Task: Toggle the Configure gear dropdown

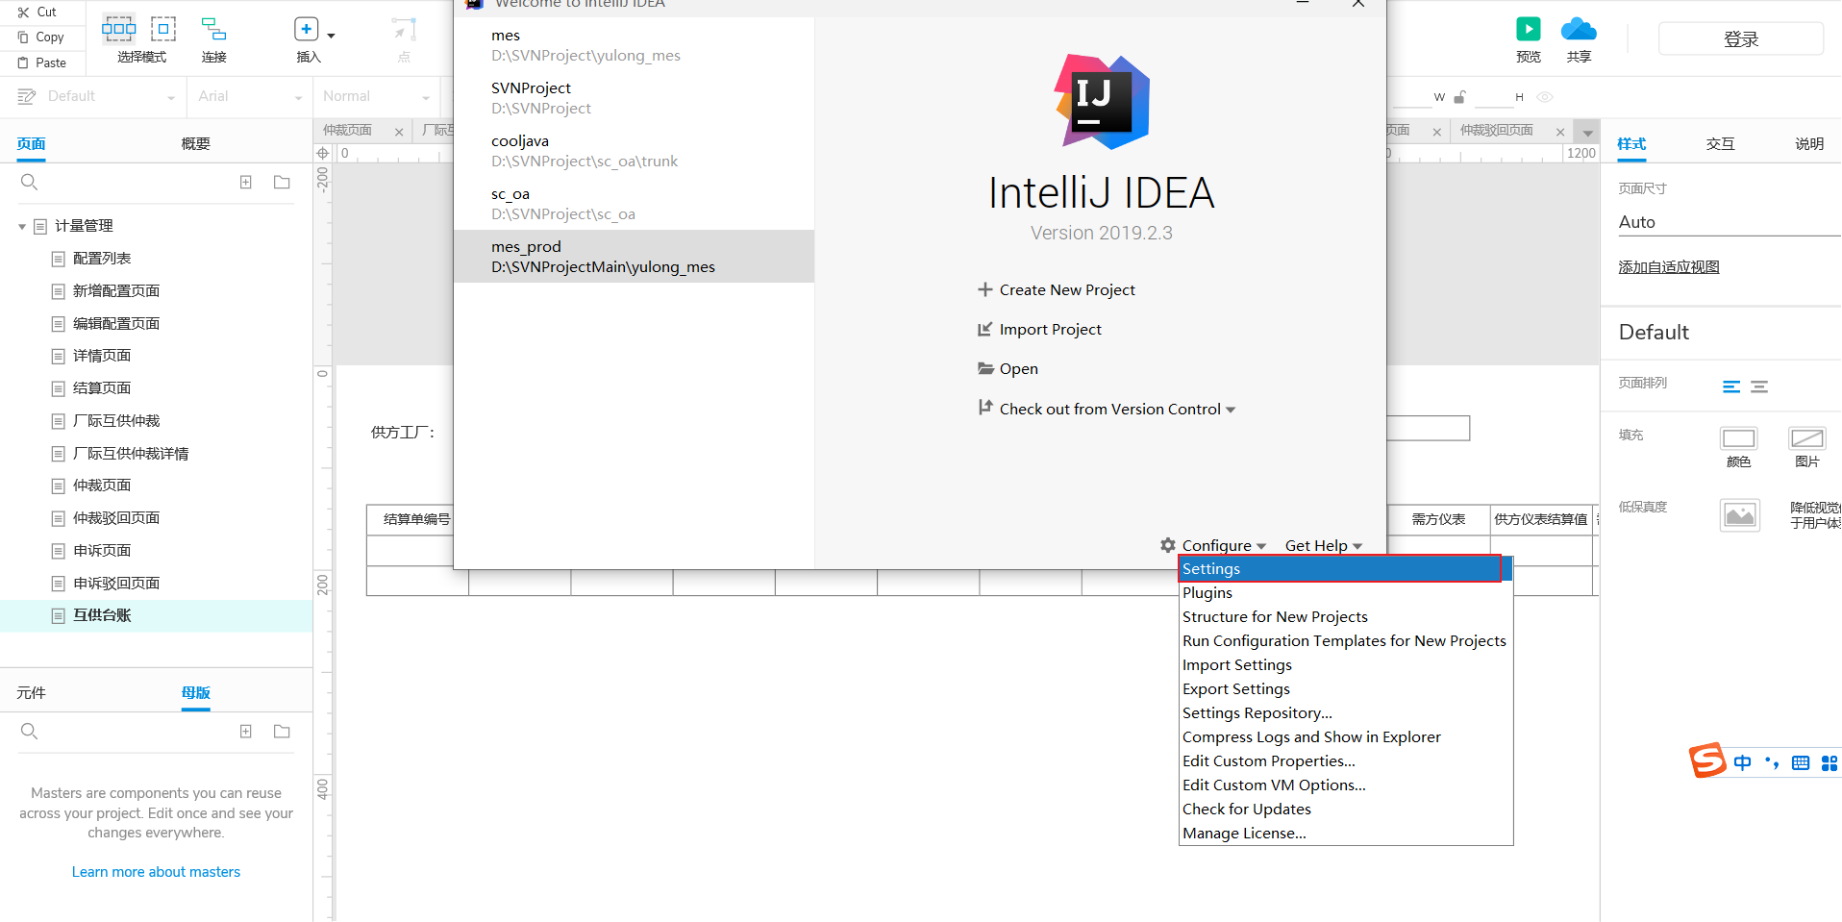Action: point(1213,546)
